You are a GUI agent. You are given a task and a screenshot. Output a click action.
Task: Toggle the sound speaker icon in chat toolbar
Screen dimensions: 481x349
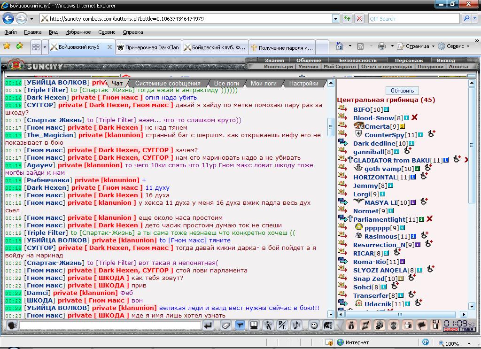click(296, 326)
